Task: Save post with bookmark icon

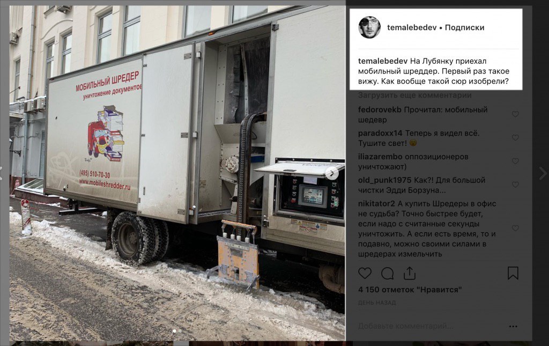Action: pyautogui.click(x=513, y=273)
